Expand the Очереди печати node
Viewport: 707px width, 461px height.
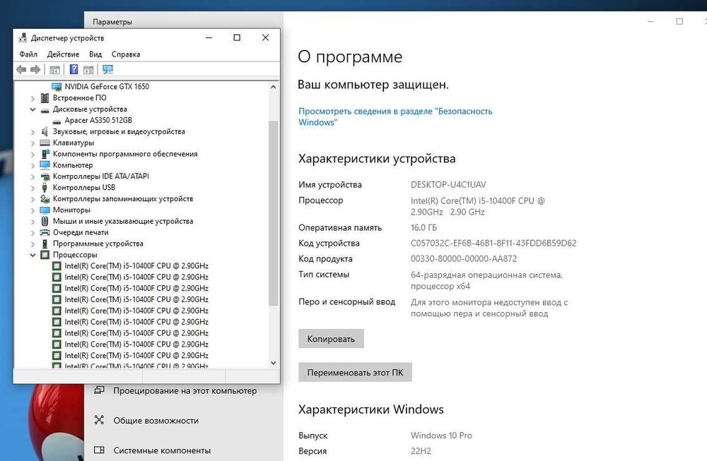click(33, 233)
